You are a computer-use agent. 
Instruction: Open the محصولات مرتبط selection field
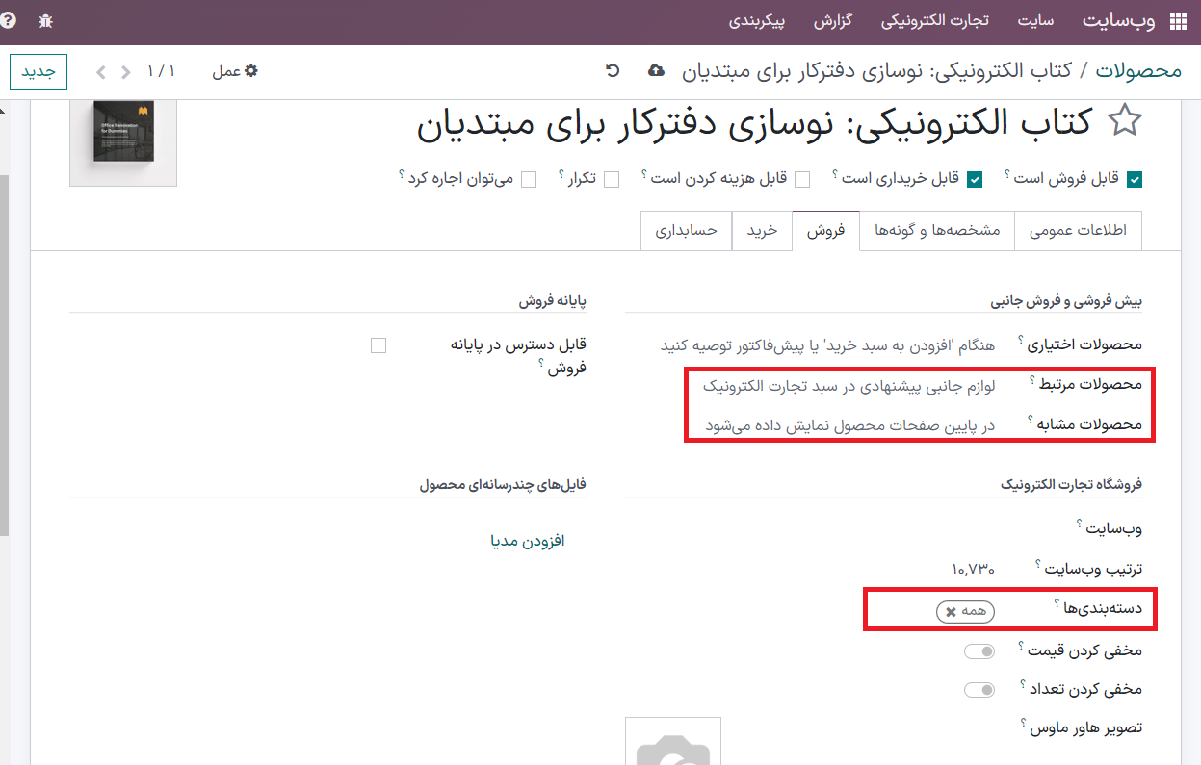coord(848,385)
